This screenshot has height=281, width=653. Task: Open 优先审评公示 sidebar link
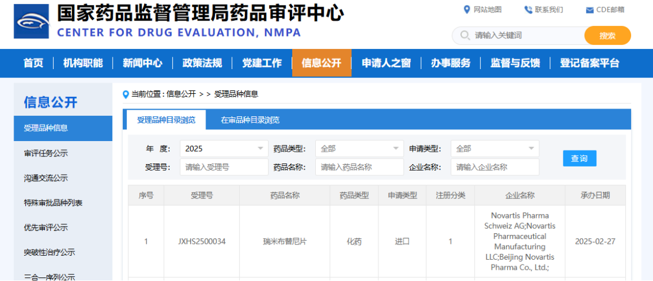pos(46,228)
